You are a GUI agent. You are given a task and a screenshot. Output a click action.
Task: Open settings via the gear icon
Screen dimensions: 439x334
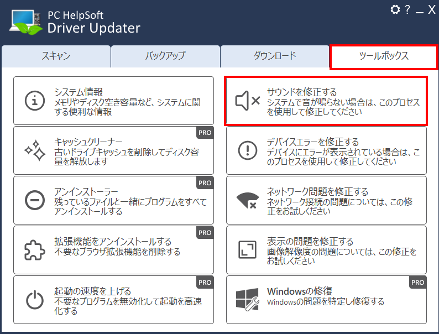tap(395, 9)
